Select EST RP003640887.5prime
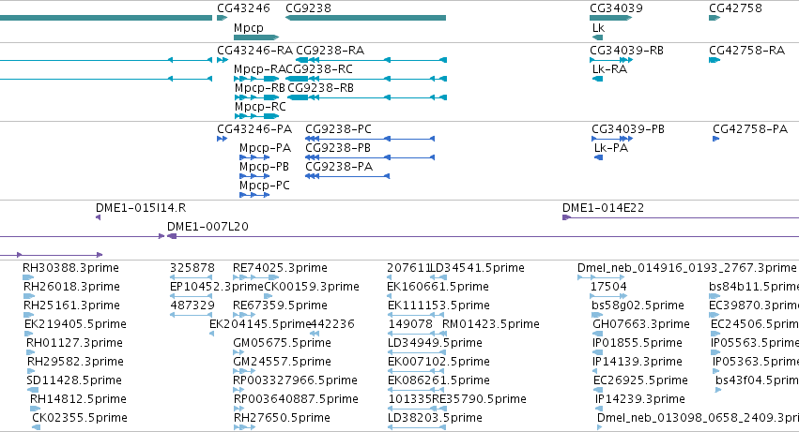799x432 pixels. pyautogui.click(x=296, y=400)
